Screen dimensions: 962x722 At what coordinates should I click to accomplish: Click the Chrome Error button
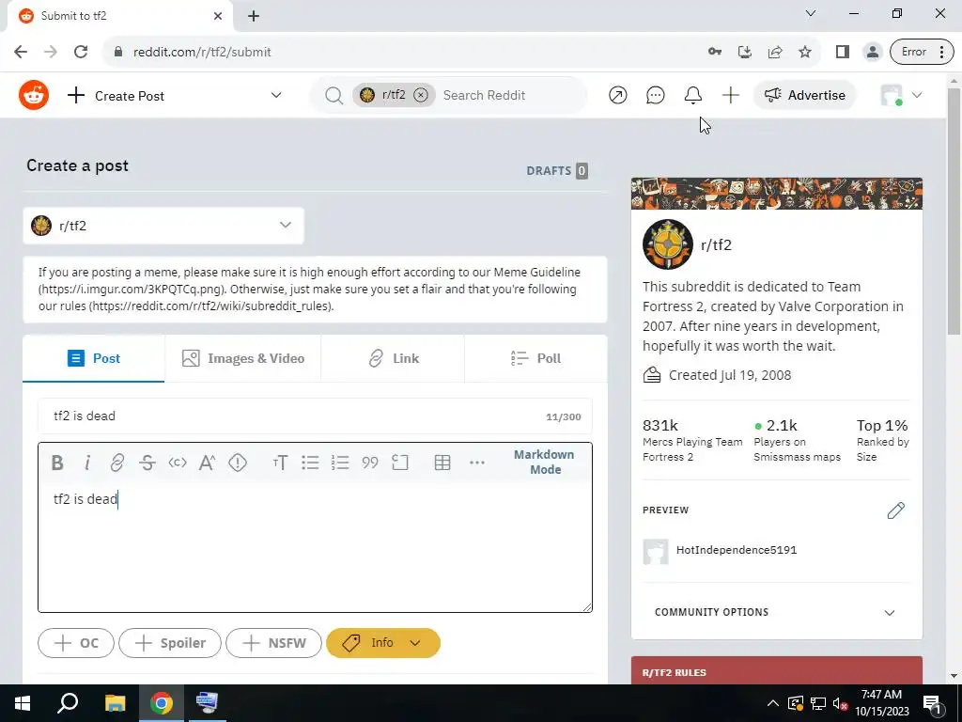coord(922,52)
